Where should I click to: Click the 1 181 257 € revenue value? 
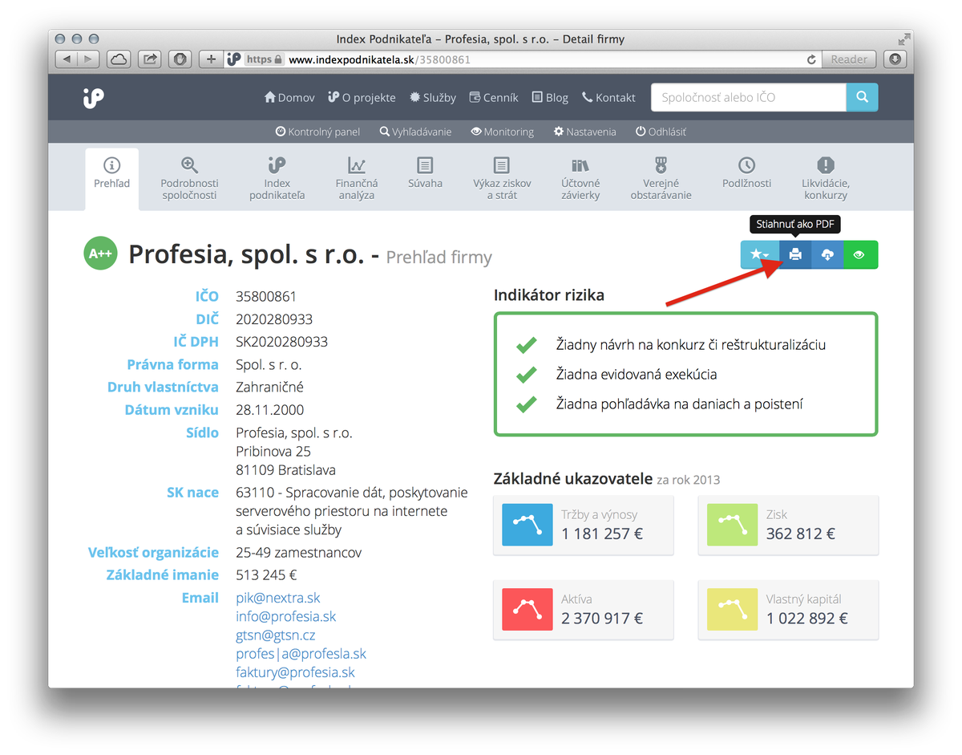(602, 534)
